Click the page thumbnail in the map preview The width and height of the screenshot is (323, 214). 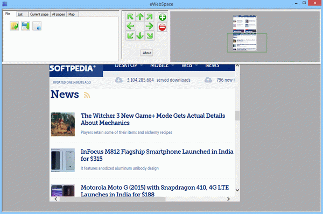pyautogui.click(x=245, y=33)
